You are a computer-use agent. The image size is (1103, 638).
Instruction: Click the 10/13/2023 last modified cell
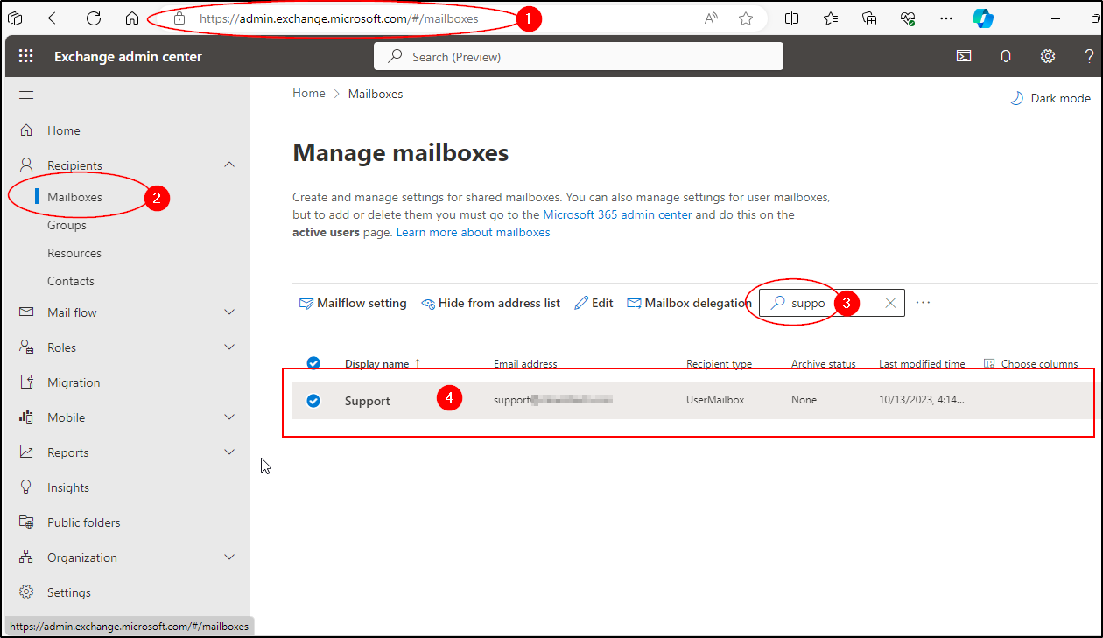click(x=921, y=400)
